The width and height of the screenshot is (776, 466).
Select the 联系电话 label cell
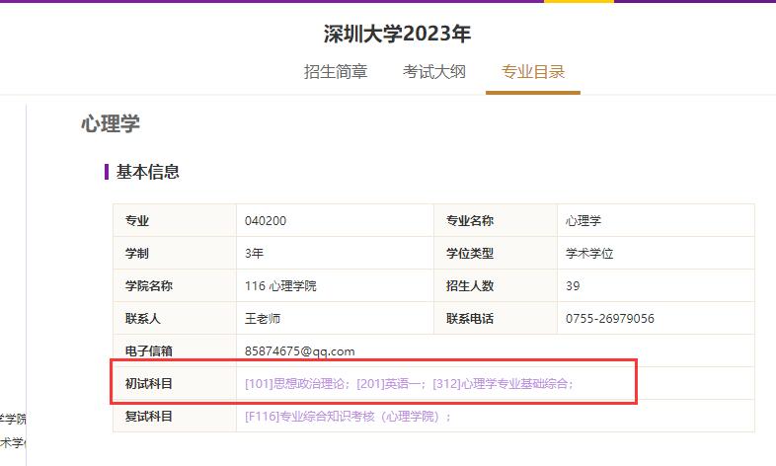[x=496, y=318]
